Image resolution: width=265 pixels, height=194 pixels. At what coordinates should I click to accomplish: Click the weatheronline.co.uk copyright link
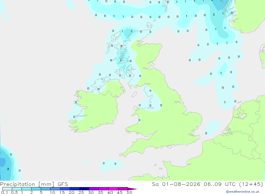click(243, 192)
